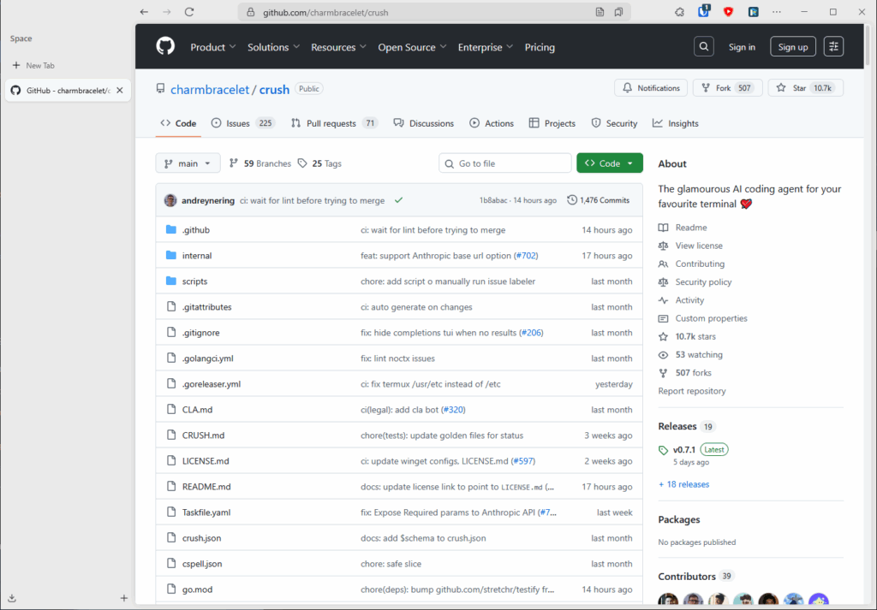The width and height of the screenshot is (877, 610).
Task: Switch to the Discussions tab
Action: [x=423, y=123]
